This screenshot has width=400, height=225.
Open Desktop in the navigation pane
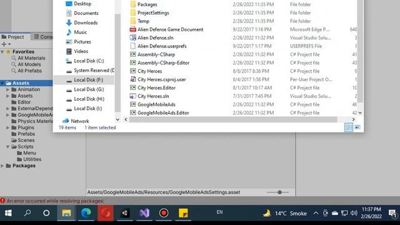(82, 4)
